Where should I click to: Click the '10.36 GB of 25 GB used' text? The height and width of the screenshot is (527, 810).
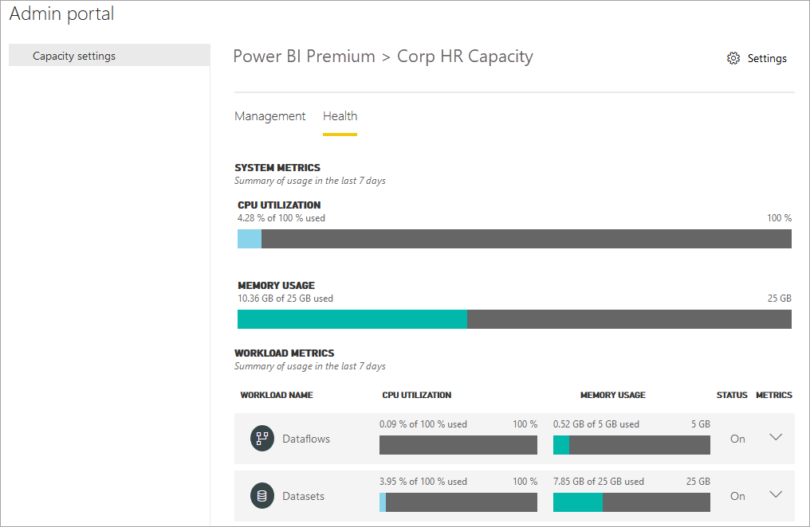[x=285, y=299]
